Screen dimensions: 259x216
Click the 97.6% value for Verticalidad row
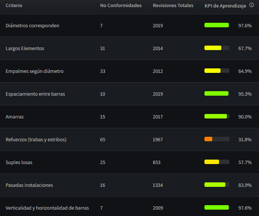245,208
